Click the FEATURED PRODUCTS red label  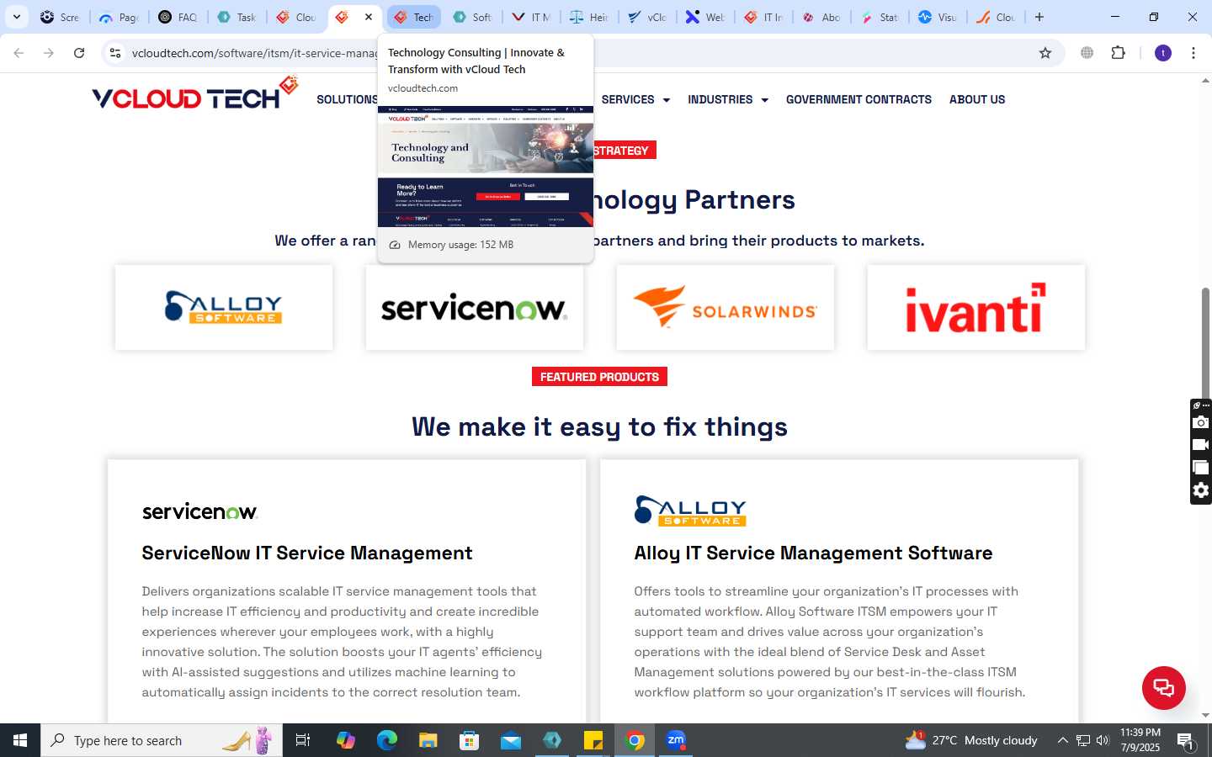click(599, 377)
